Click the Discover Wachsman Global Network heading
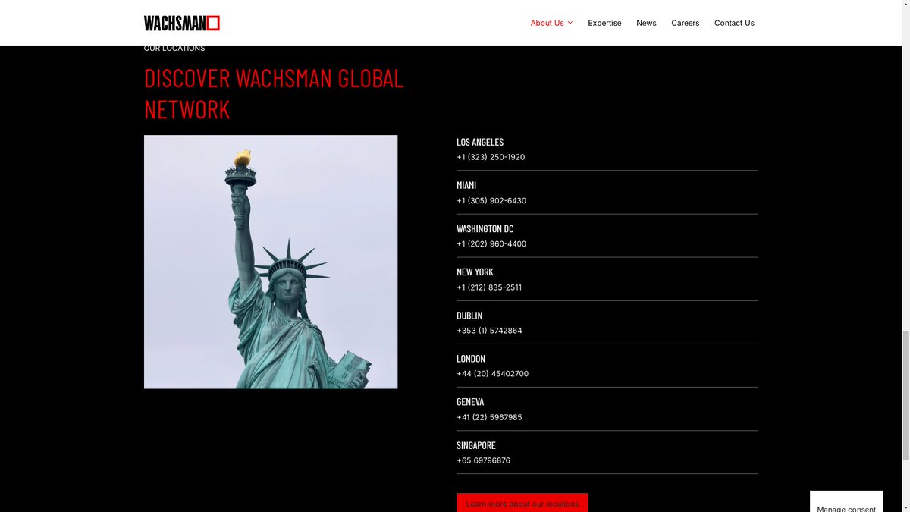Screen dimensions: 910x512 tap(274, 93)
